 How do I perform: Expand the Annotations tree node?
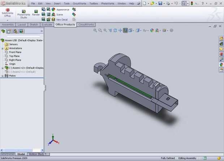pos(3,48)
